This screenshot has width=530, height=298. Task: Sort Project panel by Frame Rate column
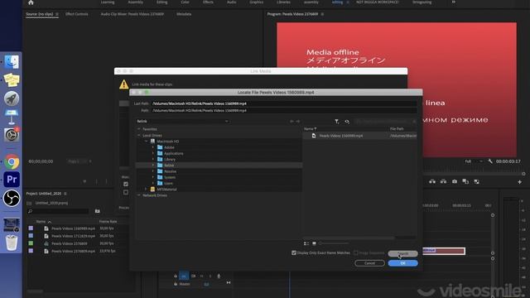tap(108, 222)
